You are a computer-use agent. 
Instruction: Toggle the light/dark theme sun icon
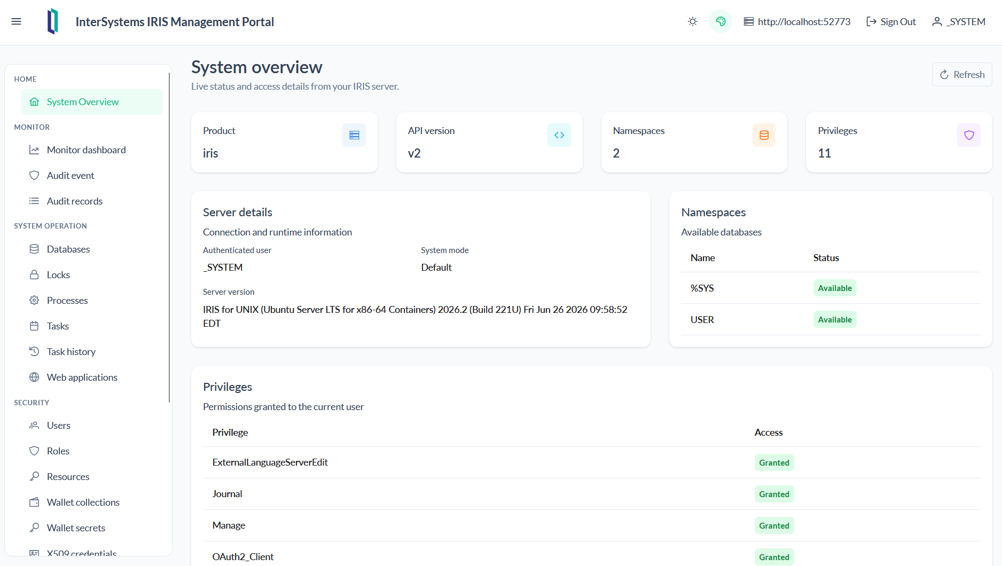point(693,21)
